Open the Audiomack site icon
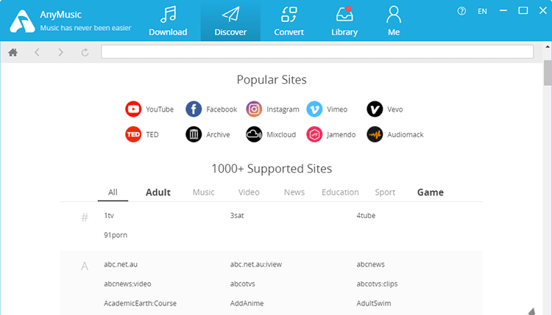 click(x=375, y=134)
